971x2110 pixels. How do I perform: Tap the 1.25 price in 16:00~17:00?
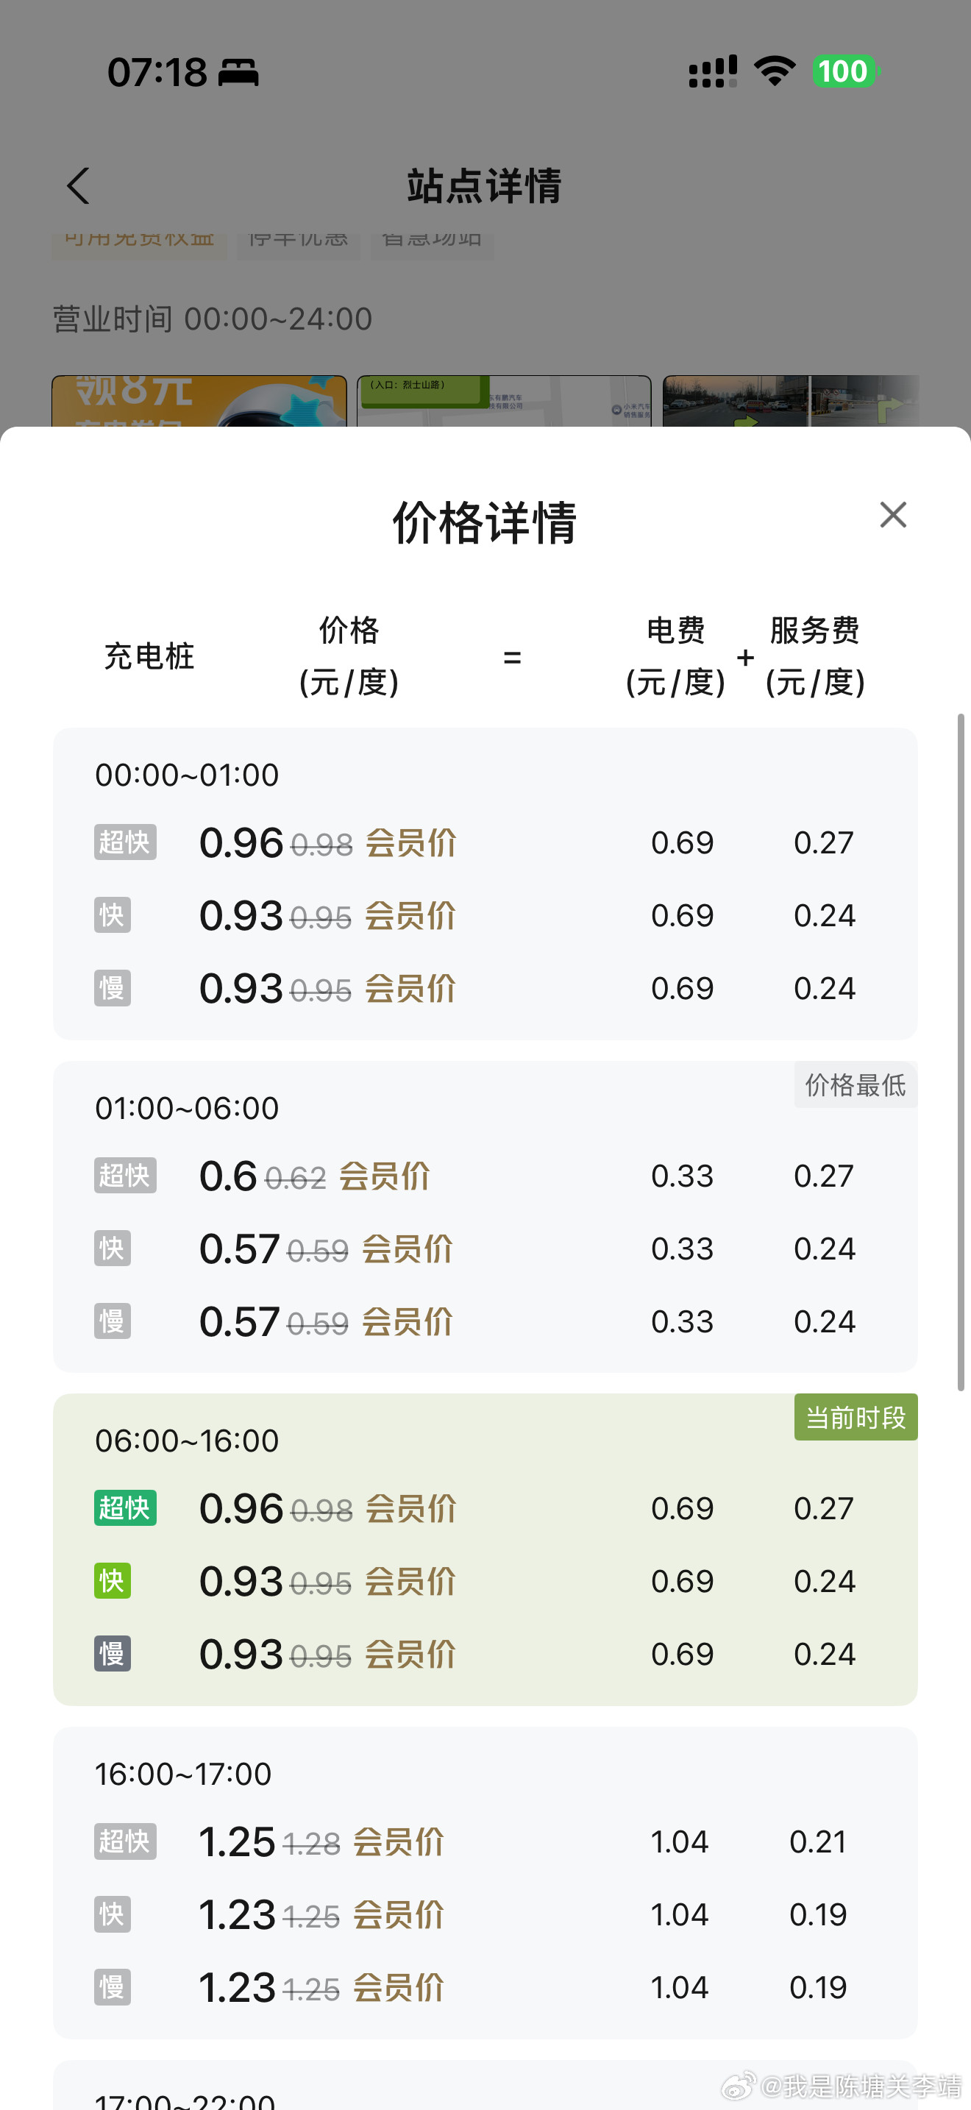point(237,1842)
